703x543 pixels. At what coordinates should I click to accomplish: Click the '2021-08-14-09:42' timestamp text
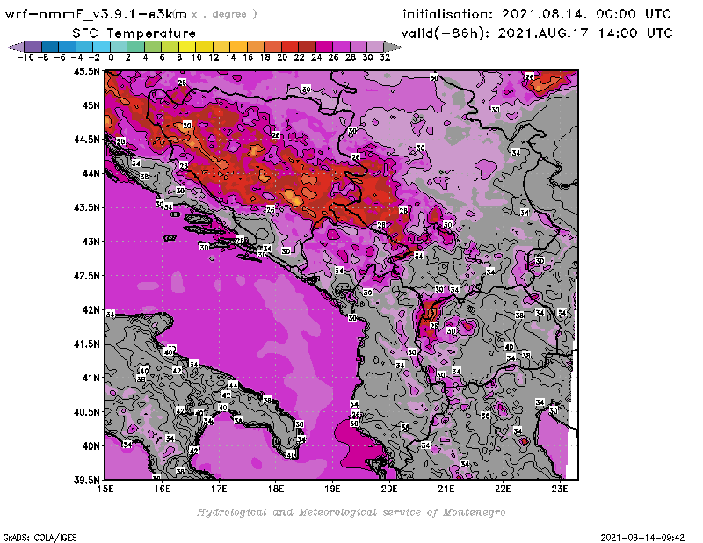642,537
